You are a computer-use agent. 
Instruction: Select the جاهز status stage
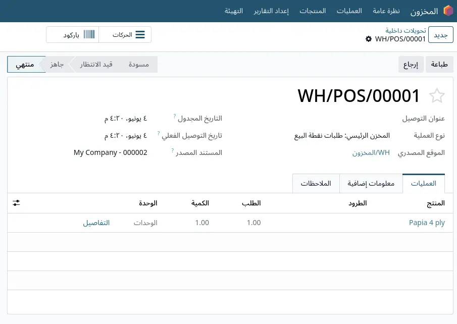coord(57,65)
